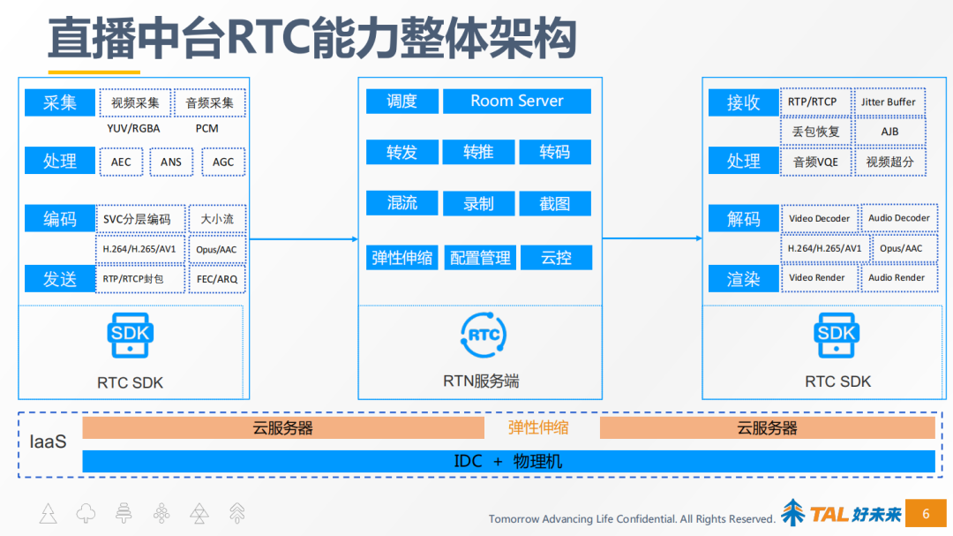This screenshot has height=536, width=953.
Task: Select the RTP/RTCP box next to 接收
Action: click(815, 102)
